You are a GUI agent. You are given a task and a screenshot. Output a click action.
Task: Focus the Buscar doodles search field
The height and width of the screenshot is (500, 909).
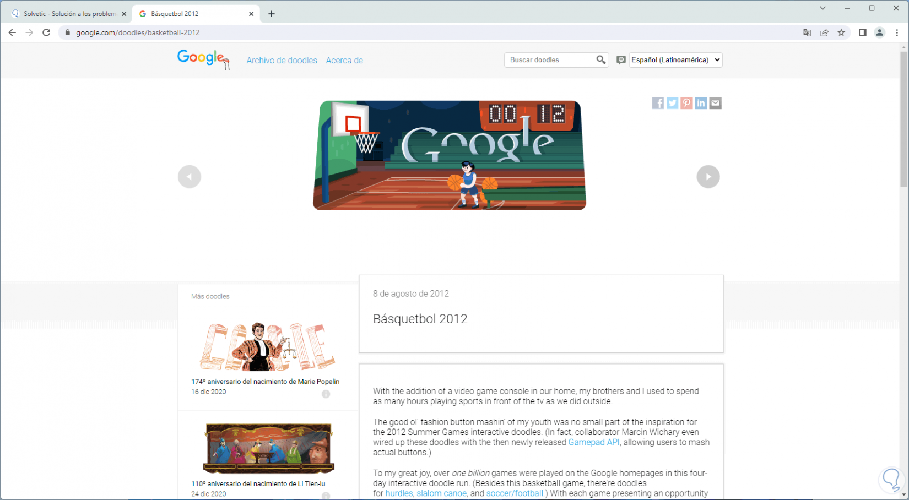click(x=550, y=60)
